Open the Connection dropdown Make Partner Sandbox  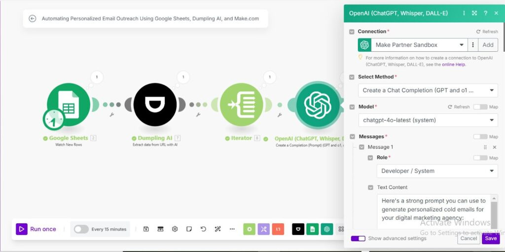point(419,45)
